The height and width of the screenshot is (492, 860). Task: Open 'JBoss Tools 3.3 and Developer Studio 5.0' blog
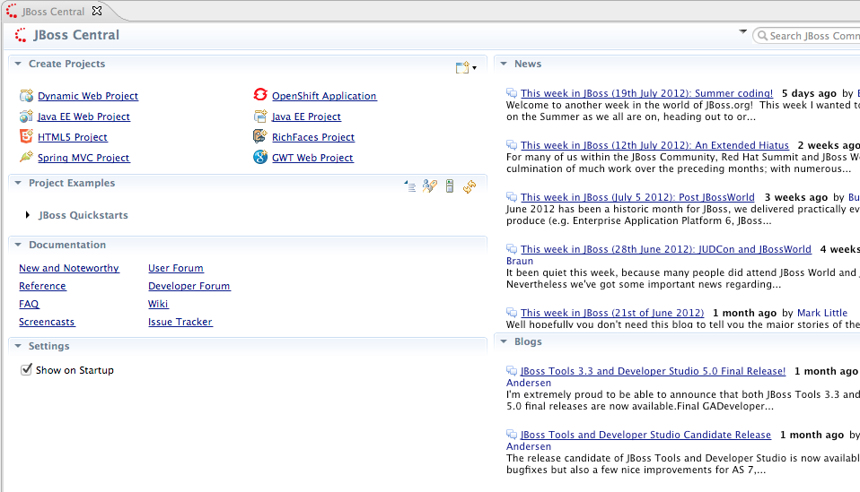pyautogui.click(x=654, y=371)
